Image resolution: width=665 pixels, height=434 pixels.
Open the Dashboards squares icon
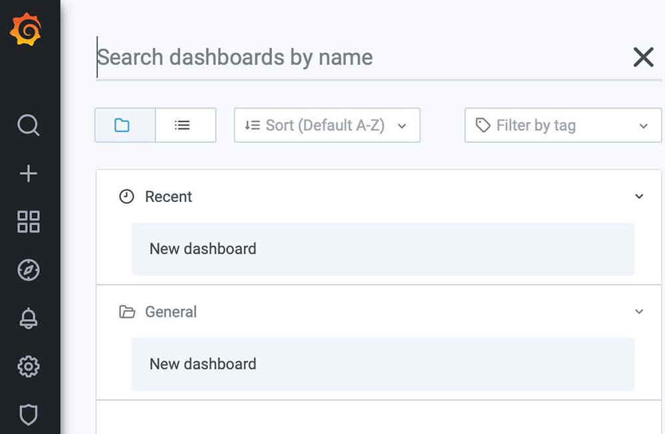[x=28, y=222]
